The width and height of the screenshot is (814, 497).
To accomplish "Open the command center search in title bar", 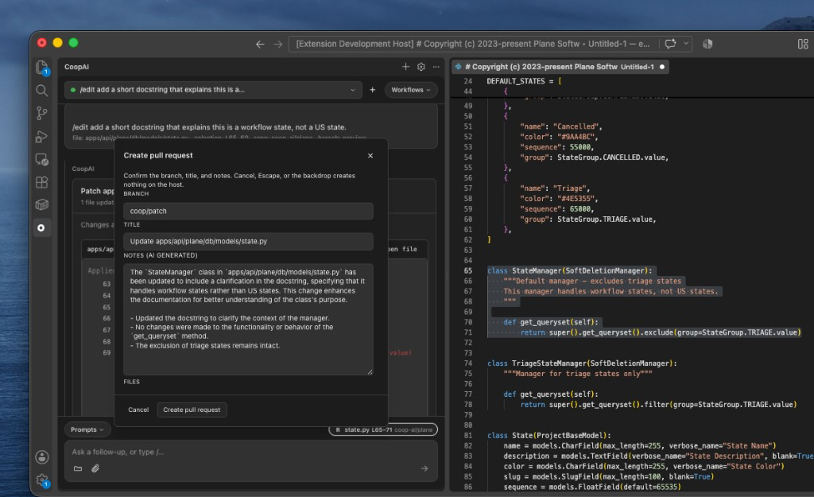I will [473, 45].
